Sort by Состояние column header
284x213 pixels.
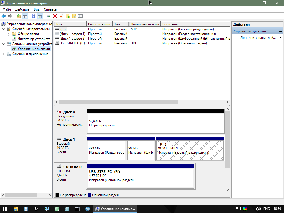click(195, 24)
